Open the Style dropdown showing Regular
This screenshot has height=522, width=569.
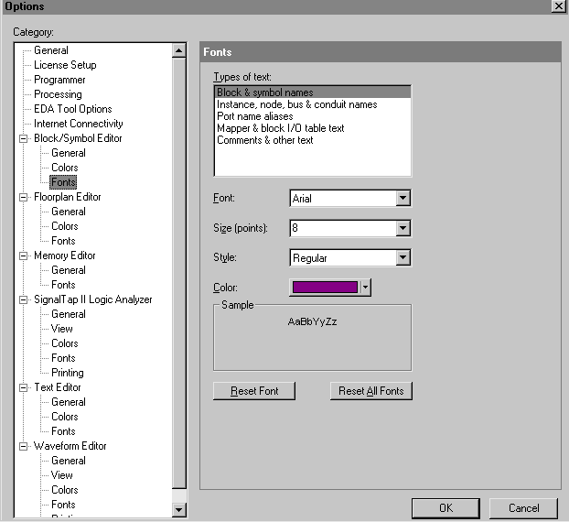click(x=403, y=257)
